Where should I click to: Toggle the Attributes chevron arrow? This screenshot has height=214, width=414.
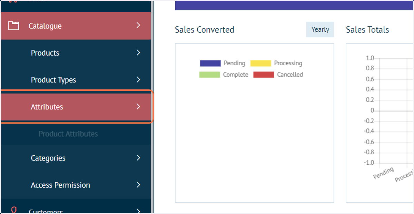pyautogui.click(x=138, y=107)
